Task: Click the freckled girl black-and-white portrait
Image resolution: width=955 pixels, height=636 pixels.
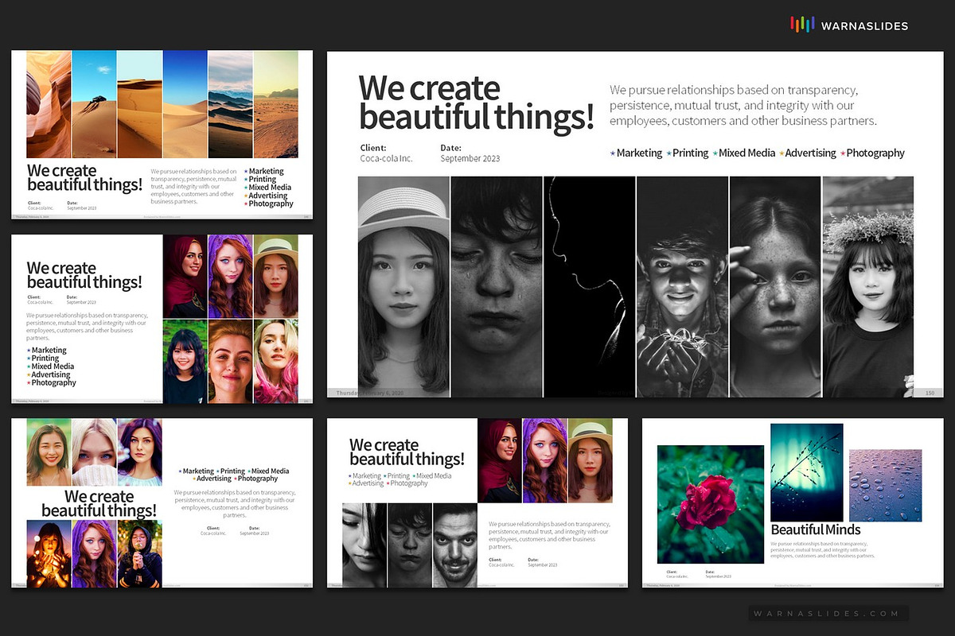Action: click(x=775, y=286)
